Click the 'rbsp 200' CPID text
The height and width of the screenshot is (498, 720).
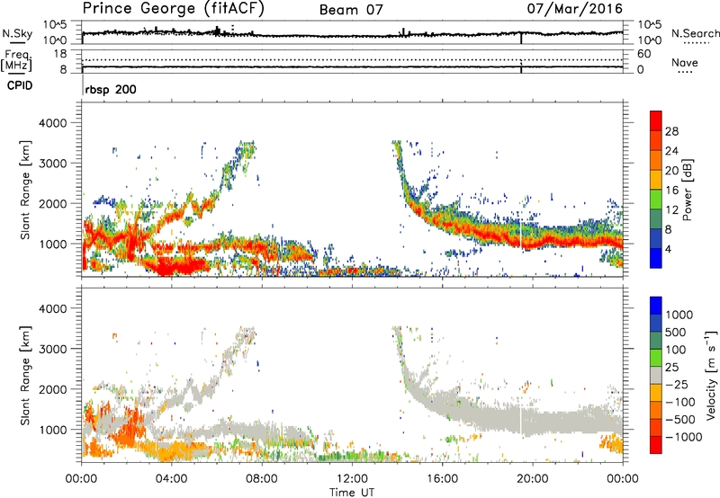point(111,89)
